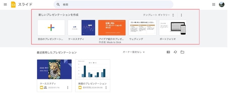
Task: Open the account profile avatar
Action: pos(222,5)
